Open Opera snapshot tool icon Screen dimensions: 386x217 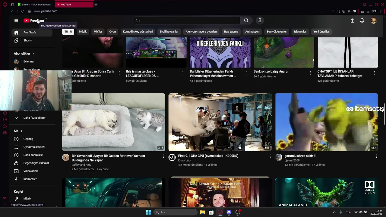pyautogui.click(x=338, y=11)
